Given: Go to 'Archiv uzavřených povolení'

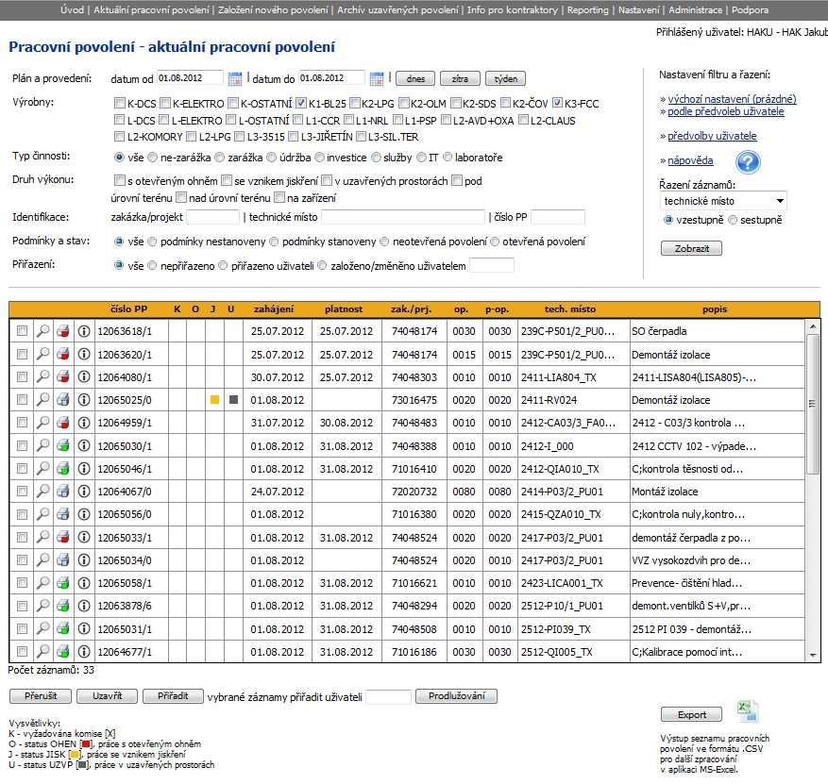Looking at the screenshot, I should (397, 10).
